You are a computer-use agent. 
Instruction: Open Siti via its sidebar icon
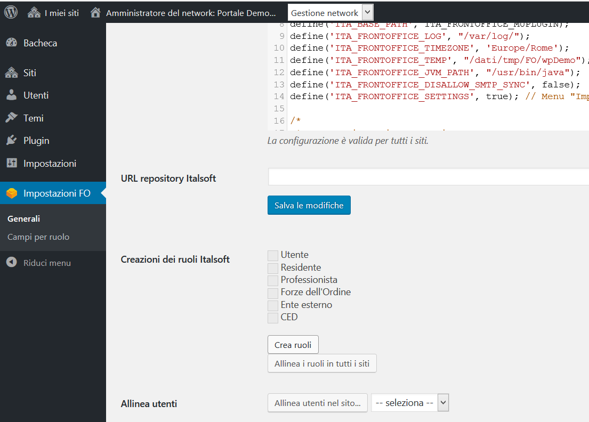tap(12, 73)
